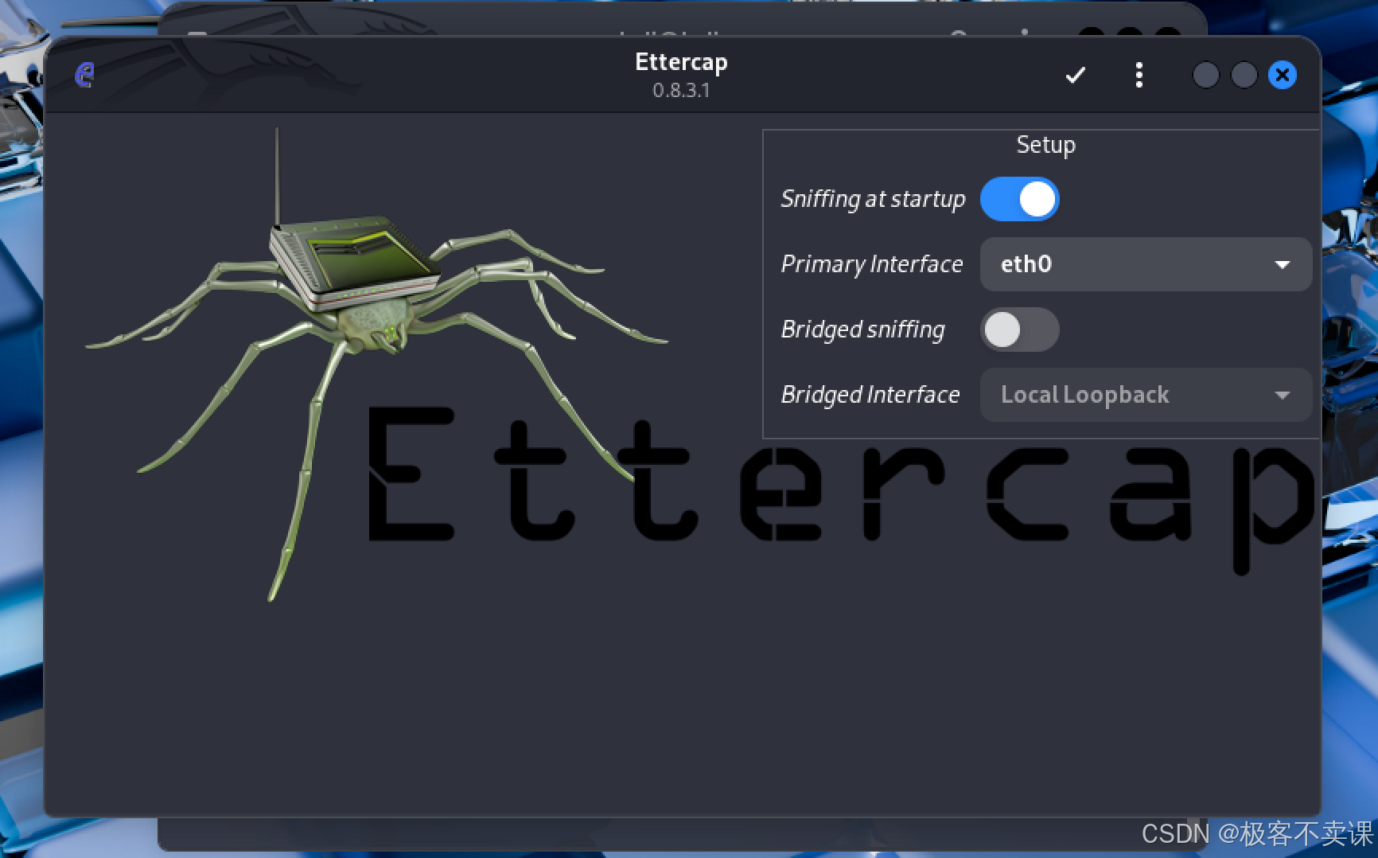Screen dimensions: 1378x858
Task: Enable the Bridged sniffing switch
Action: coord(1019,330)
